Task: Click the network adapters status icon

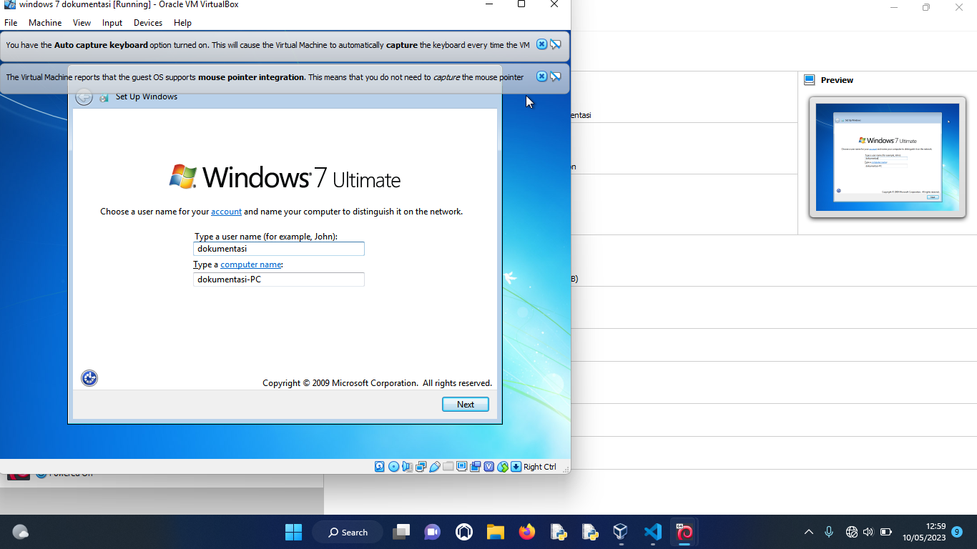Action: click(x=421, y=467)
